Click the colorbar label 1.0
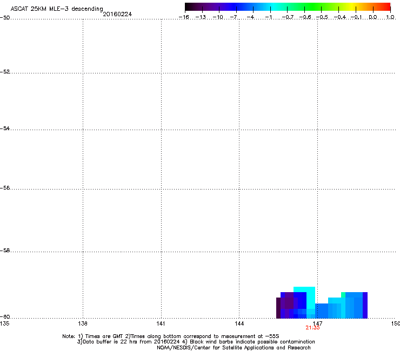The width and height of the screenshot is (400, 351). click(x=390, y=17)
